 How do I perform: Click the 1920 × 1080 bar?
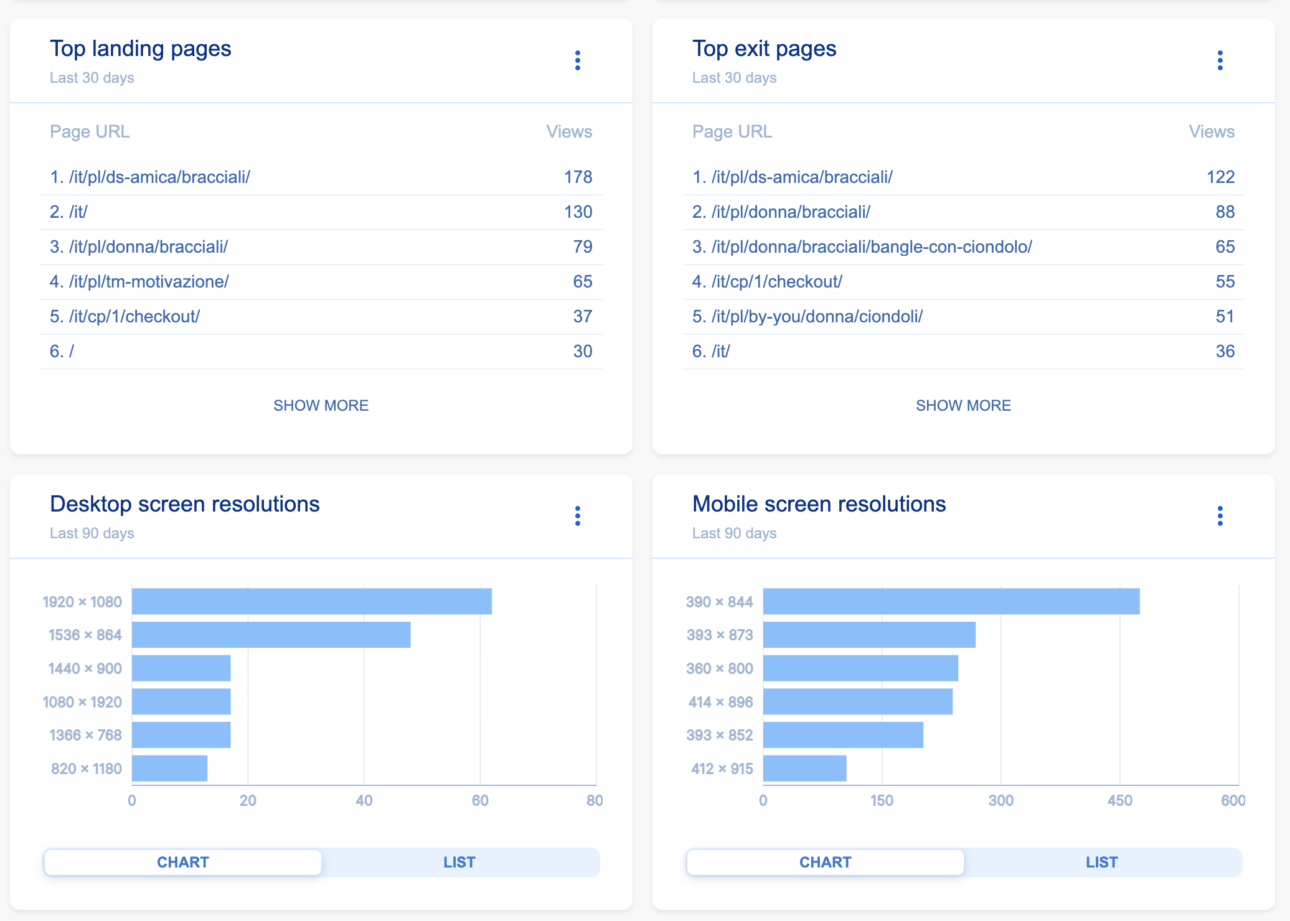click(x=311, y=602)
